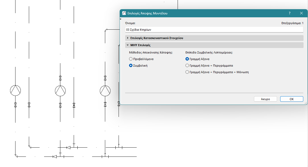This screenshot has width=308, height=167.
Task: Click the Όνομα field with 03 Σχέδια Κτηρίων
Action: (x=214, y=30)
